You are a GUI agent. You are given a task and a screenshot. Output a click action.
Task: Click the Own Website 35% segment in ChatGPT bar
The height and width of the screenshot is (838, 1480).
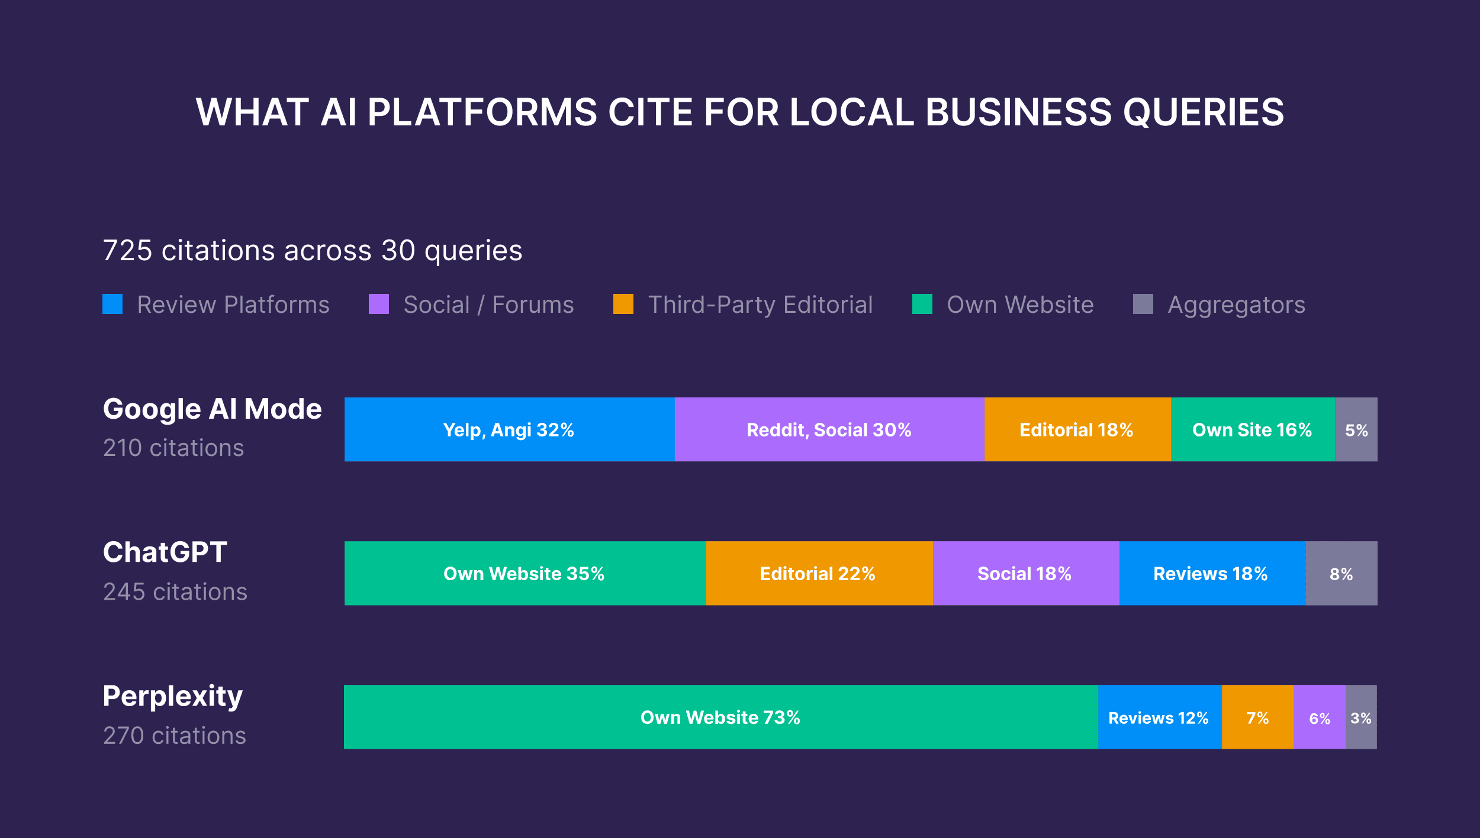[x=523, y=573]
